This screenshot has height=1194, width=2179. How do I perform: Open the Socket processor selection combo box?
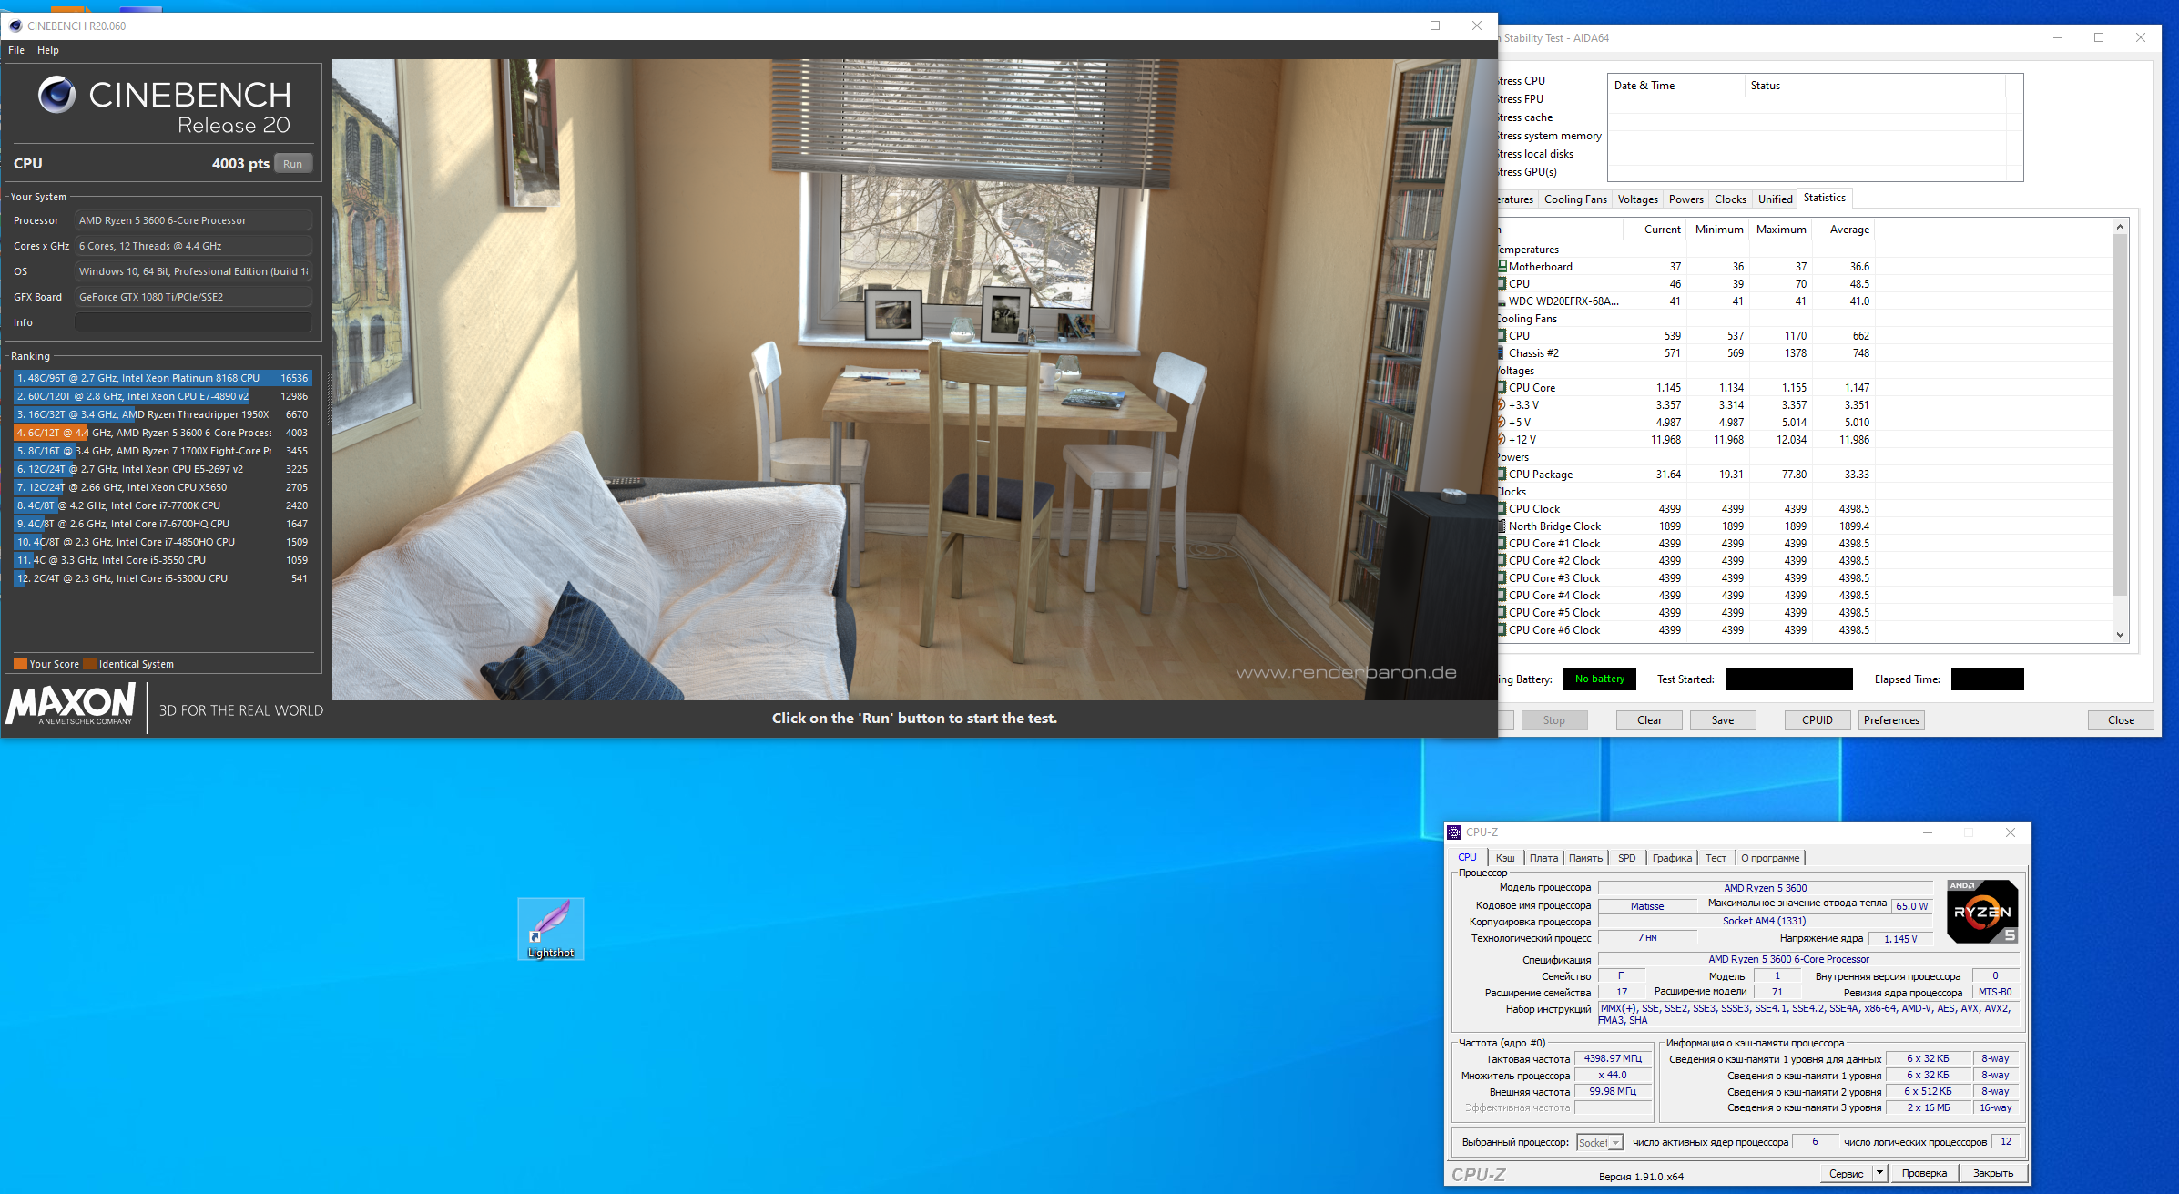coord(1600,1143)
